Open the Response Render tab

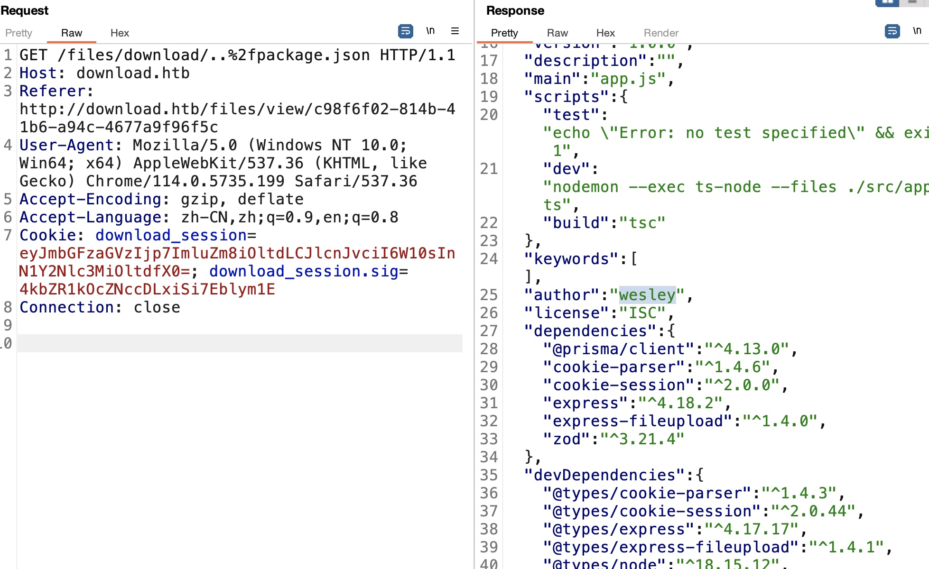[x=661, y=33]
